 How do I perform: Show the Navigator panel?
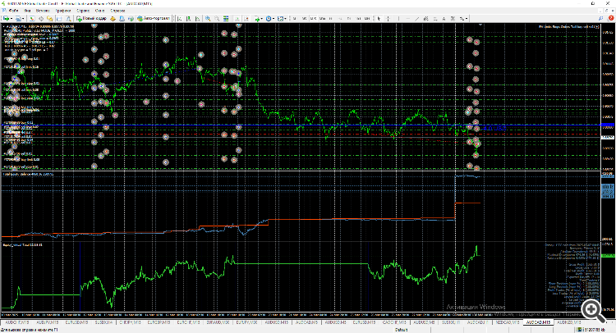49,18
